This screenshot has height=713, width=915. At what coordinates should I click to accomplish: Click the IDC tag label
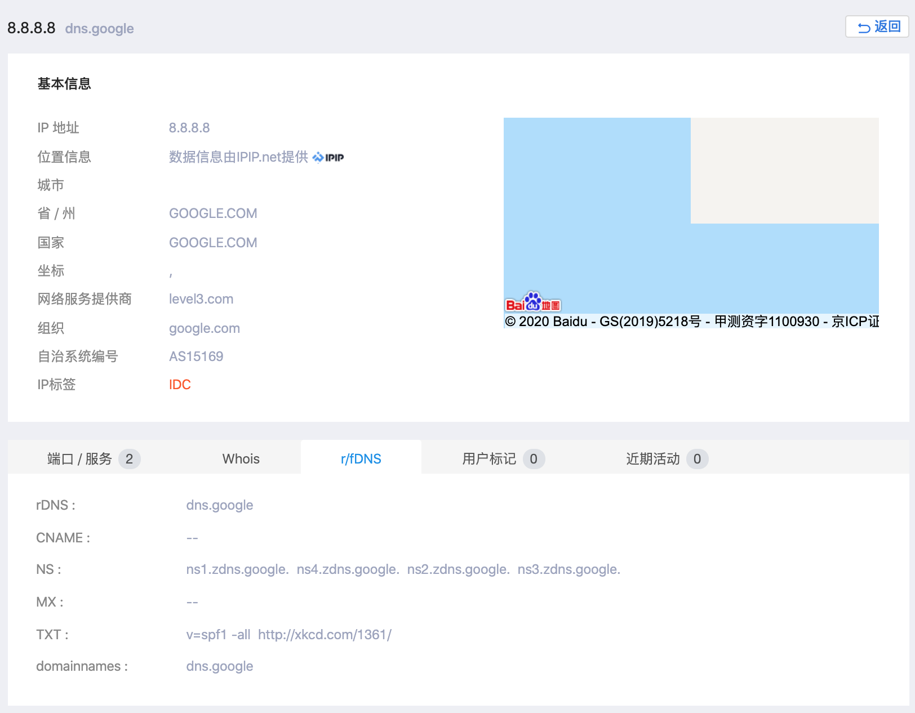[x=180, y=385]
